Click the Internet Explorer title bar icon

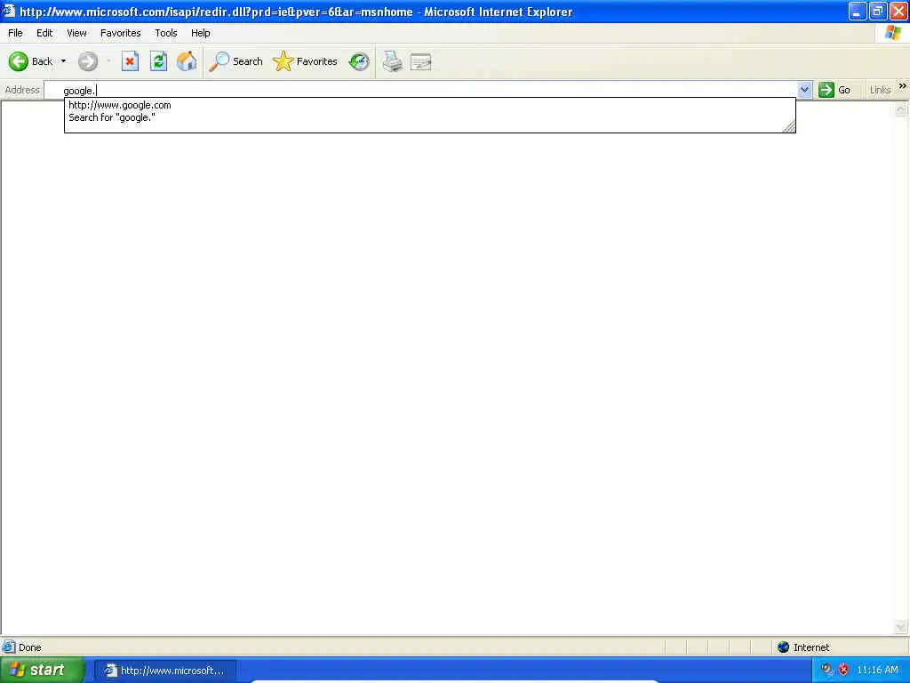click(x=8, y=11)
